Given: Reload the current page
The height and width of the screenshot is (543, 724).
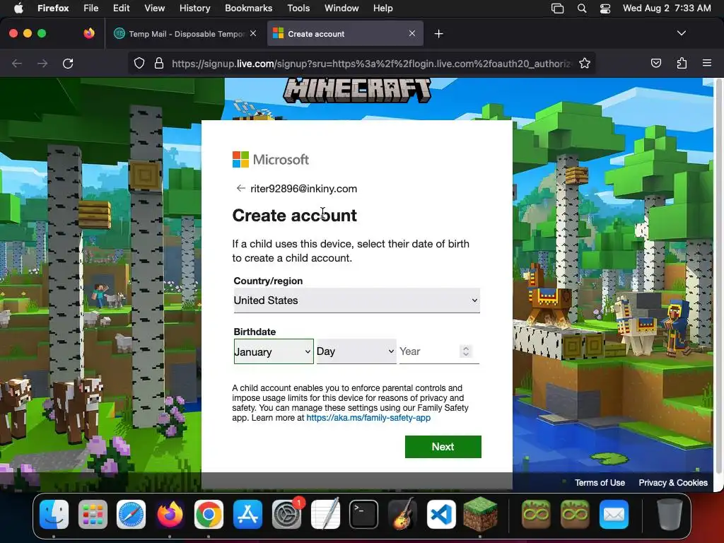Looking at the screenshot, I should pos(68,63).
